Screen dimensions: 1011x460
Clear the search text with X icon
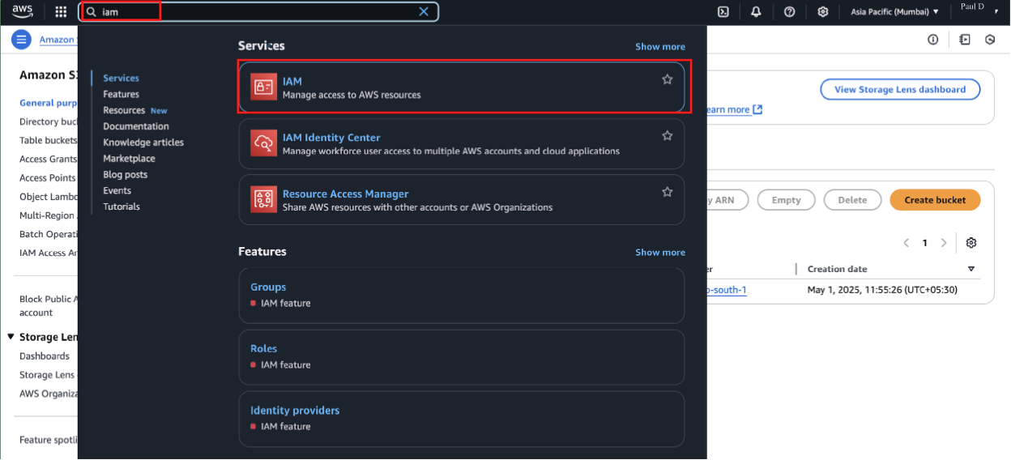(x=424, y=11)
